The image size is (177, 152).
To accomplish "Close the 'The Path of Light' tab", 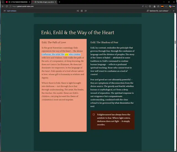I will pyautogui.click(x=56, y=2).
